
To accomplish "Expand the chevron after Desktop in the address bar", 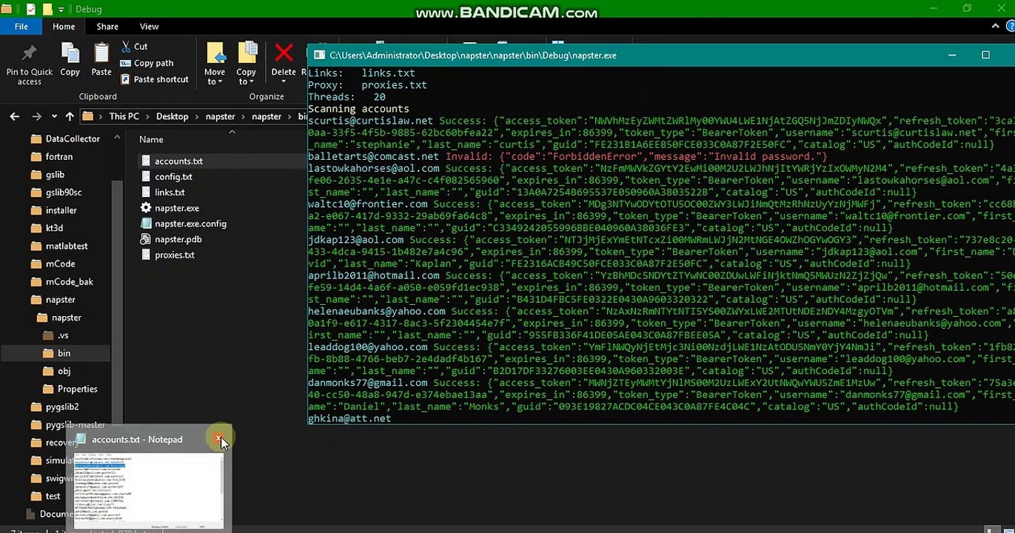I will point(197,116).
